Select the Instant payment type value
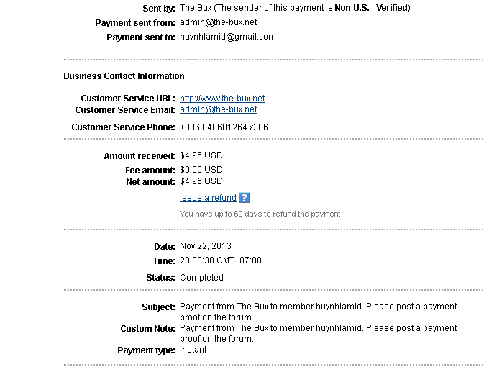 pyautogui.click(x=193, y=350)
